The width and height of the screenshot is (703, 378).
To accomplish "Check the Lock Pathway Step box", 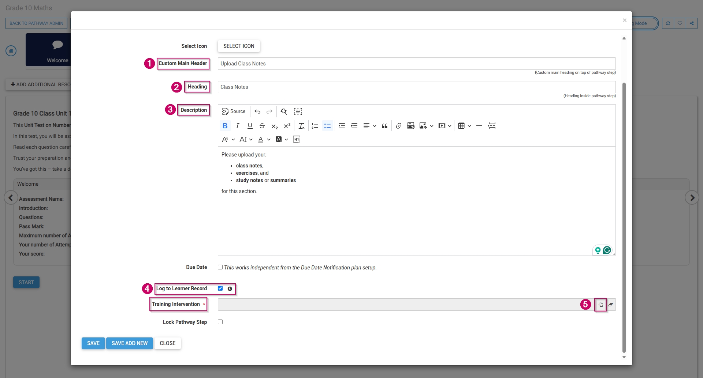I will tap(220, 322).
